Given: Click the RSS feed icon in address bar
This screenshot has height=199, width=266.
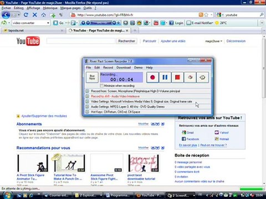Looking at the screenshot, I should pos(201,15).
